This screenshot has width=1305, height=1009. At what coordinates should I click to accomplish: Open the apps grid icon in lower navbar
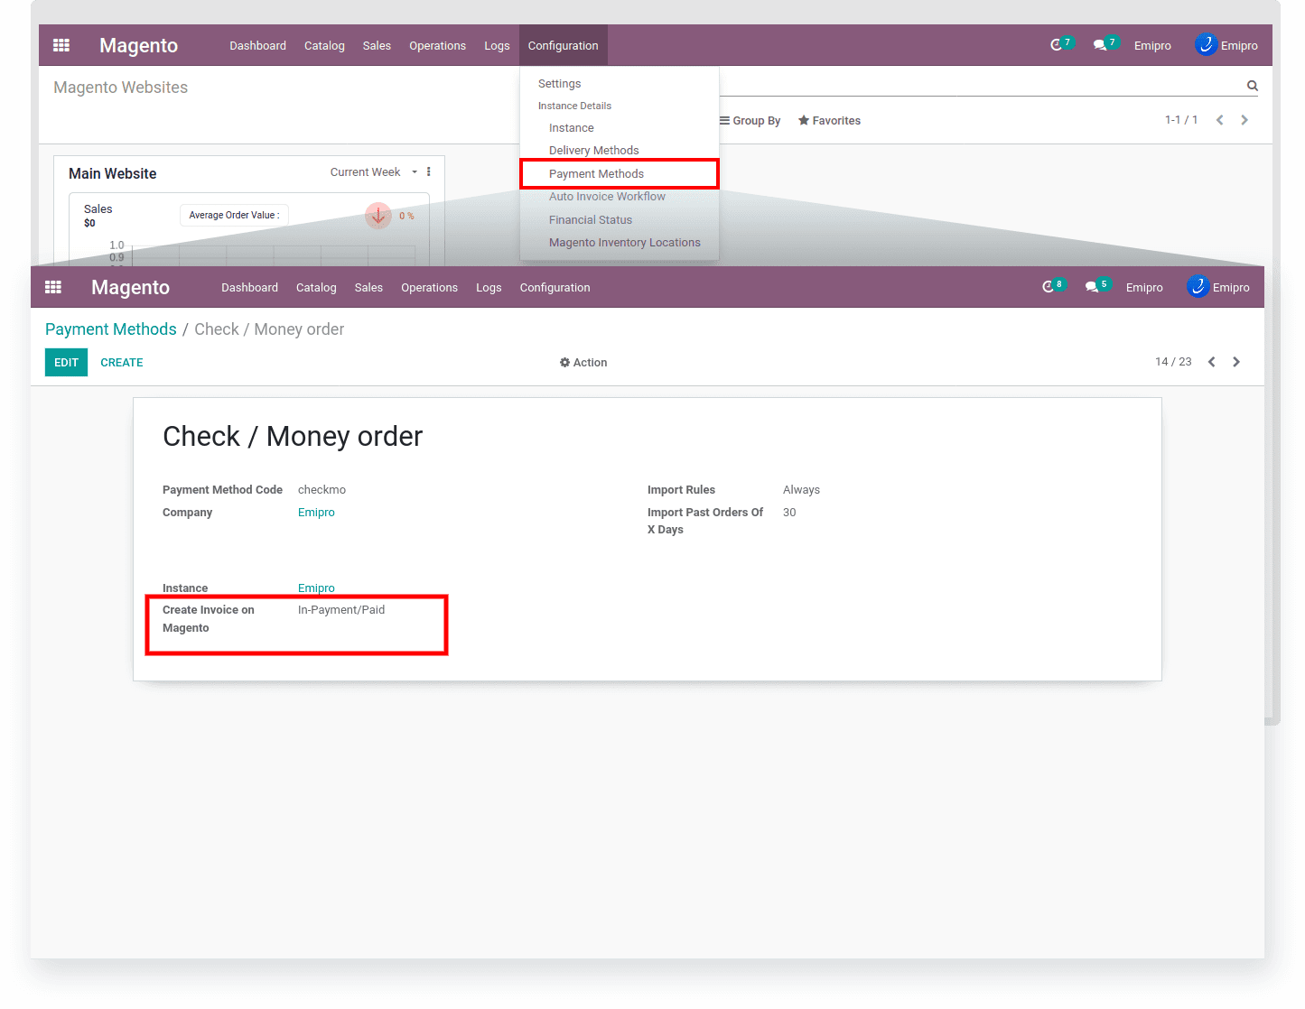[x=53, y=287]
